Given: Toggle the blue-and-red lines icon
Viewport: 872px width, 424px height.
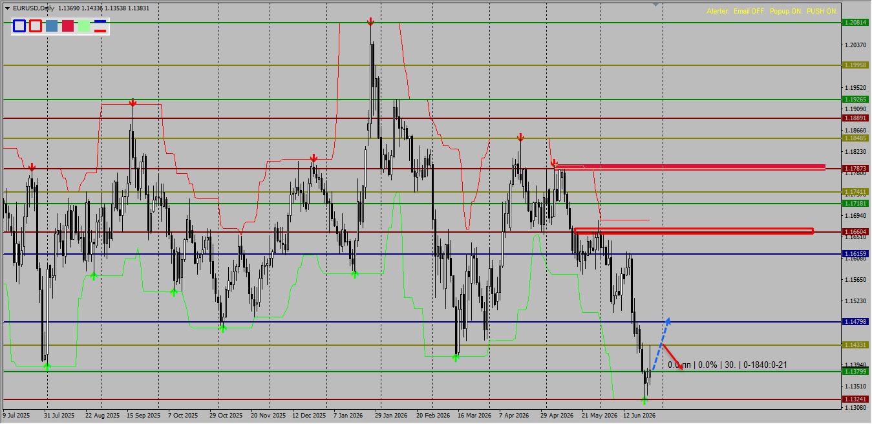Looking at the screenshot, I should [x=100, y=26].
